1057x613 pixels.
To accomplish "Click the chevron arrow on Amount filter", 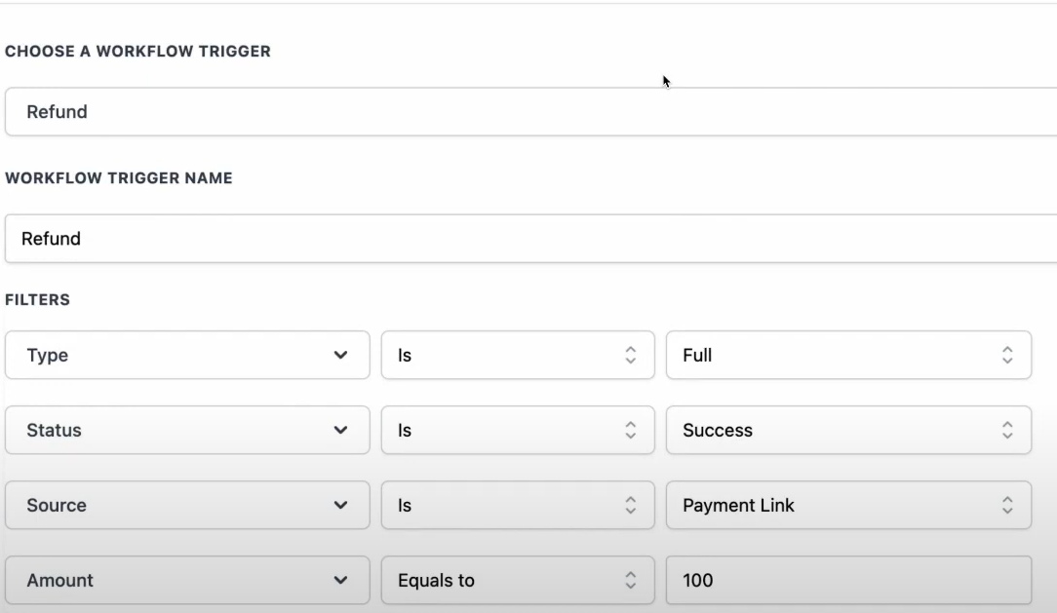I will [x=340, y=580].
